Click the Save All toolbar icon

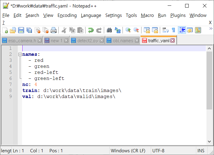[29, 30]
